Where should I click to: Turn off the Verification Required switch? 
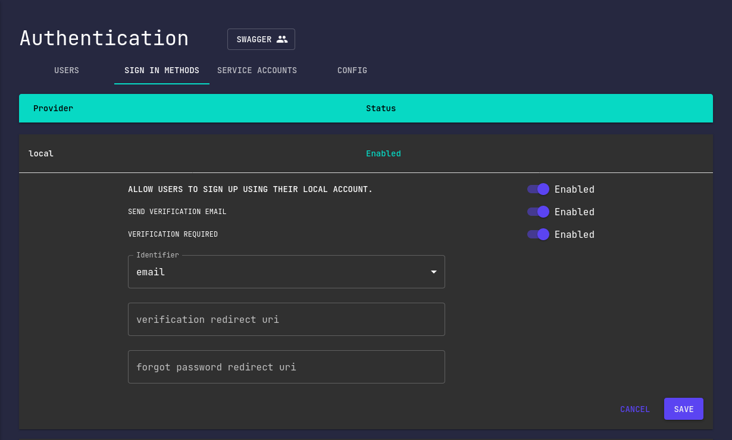pyautogui.click(x=538, y=234)
